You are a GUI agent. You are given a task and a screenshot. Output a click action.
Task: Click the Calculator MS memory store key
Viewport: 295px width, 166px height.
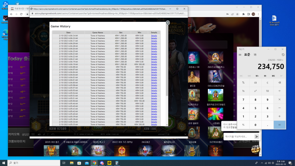(273, 76)
